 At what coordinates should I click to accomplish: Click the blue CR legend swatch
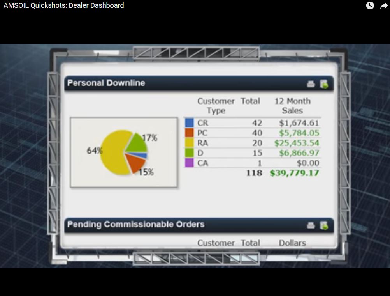click(x=189, y=122)
